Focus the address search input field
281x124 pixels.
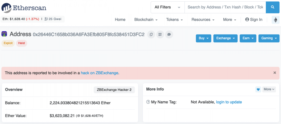[225, 7]
